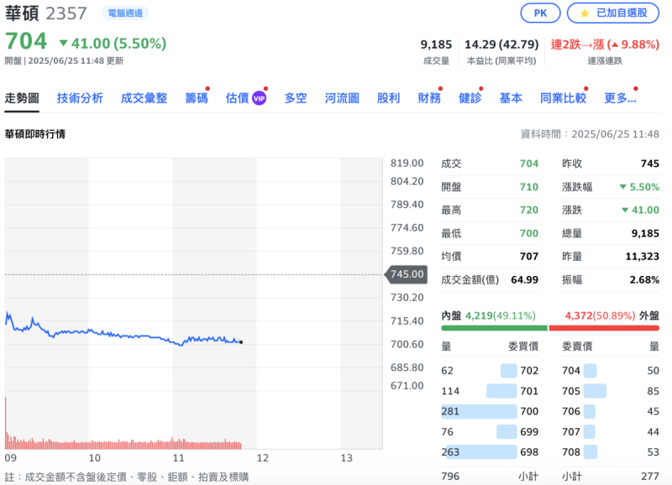Select the ask price 708 row
Viewport: 672px width, 485px height.
[611, 452]
